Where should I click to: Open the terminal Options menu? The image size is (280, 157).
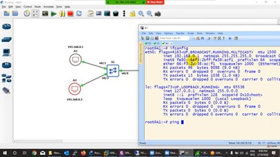pos(168,33)
